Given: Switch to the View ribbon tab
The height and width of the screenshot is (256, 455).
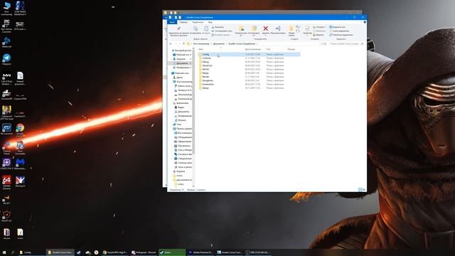Looking at the screenshot, I should click(210, 22).
